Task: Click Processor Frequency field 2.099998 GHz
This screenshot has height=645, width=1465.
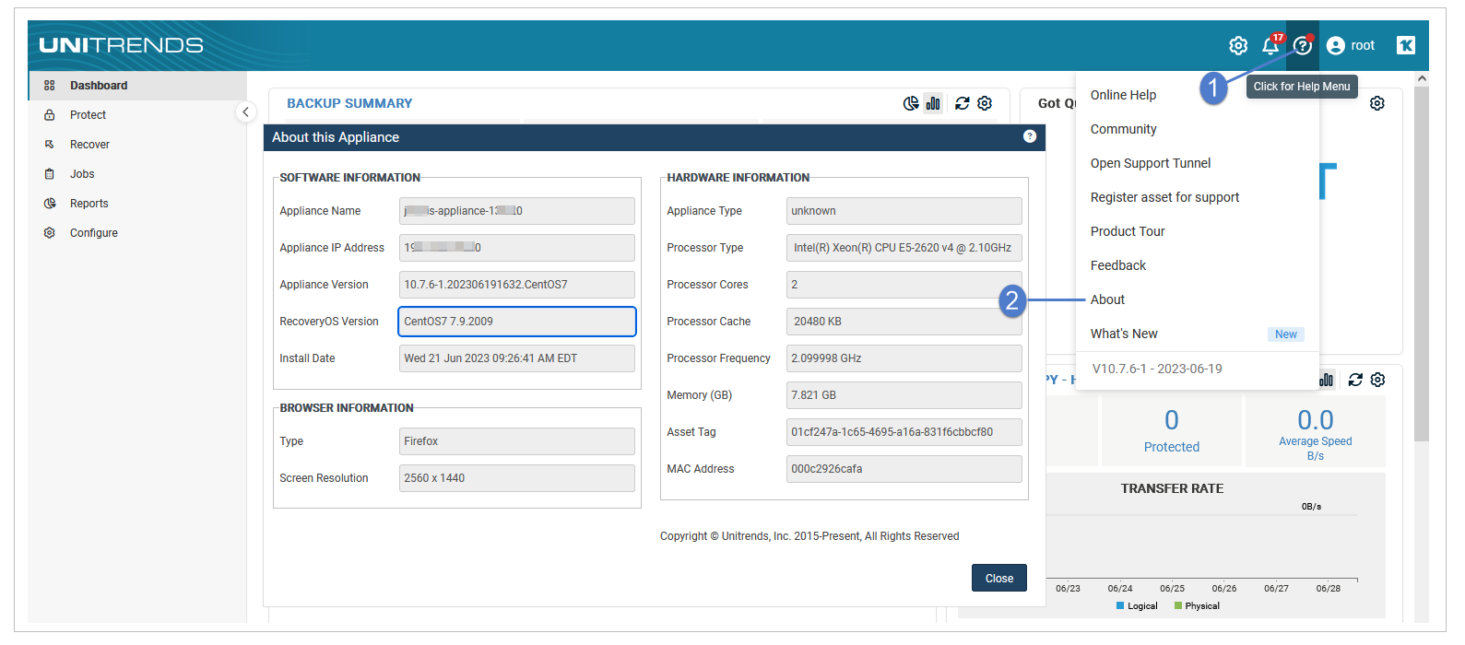Action: [904, 358]
